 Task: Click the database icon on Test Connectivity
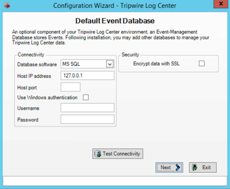coord(98,154)
